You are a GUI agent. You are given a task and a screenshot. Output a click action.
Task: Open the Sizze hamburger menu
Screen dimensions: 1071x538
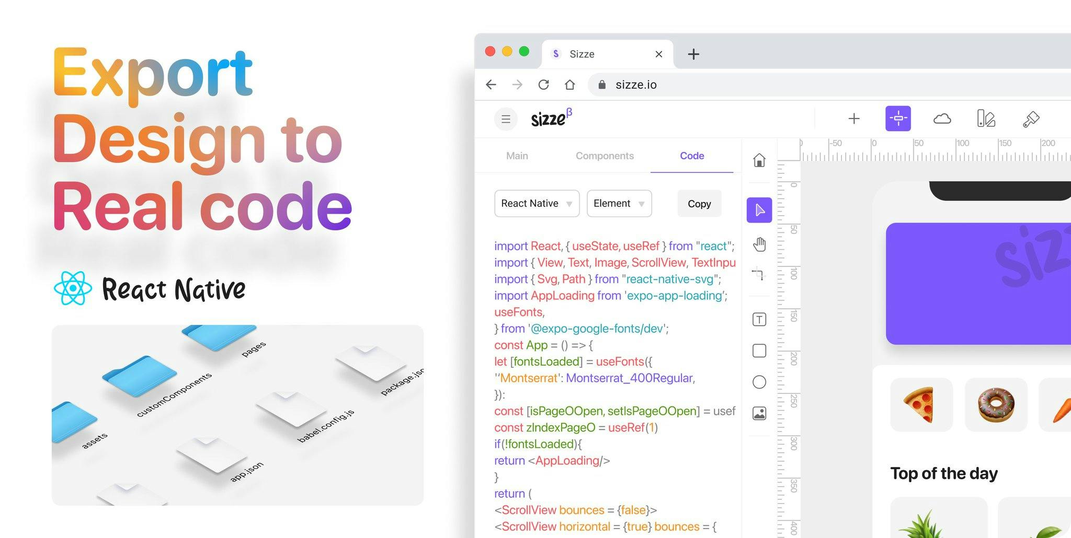[506, 119]
